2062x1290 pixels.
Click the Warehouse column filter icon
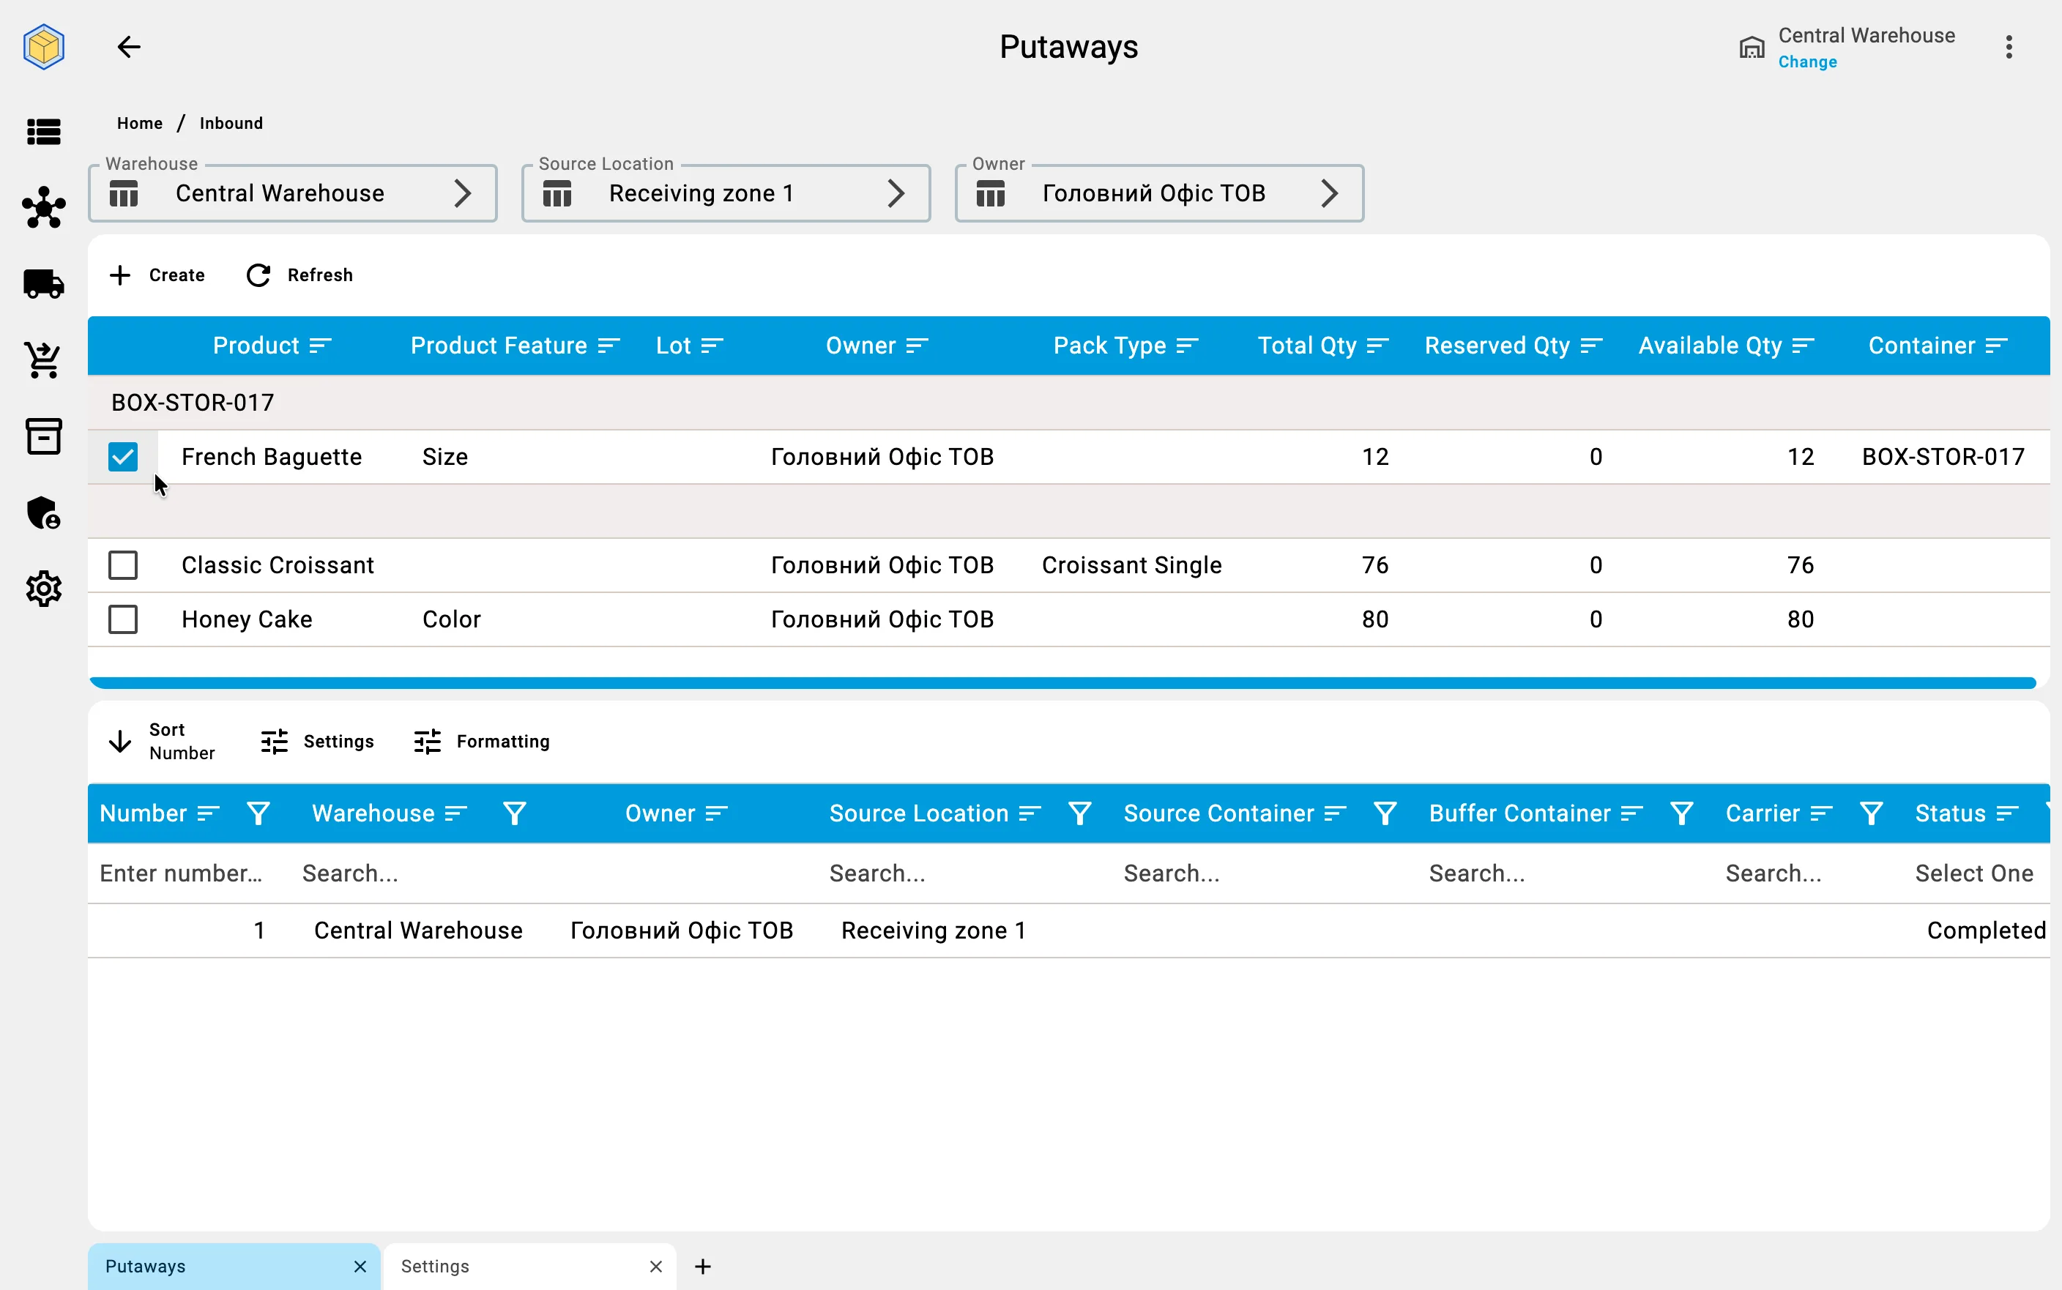click(x=515, y=813)
